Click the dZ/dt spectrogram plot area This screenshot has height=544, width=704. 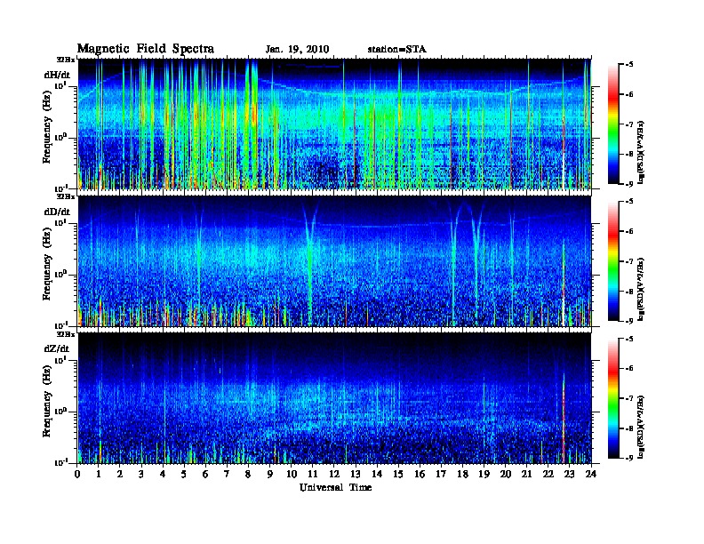click(334, 398)
